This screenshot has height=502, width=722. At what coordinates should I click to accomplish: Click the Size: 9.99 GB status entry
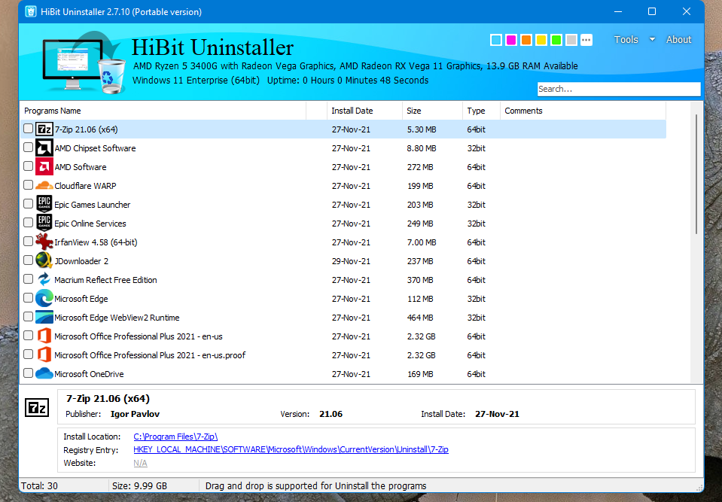tap(139, 486)
